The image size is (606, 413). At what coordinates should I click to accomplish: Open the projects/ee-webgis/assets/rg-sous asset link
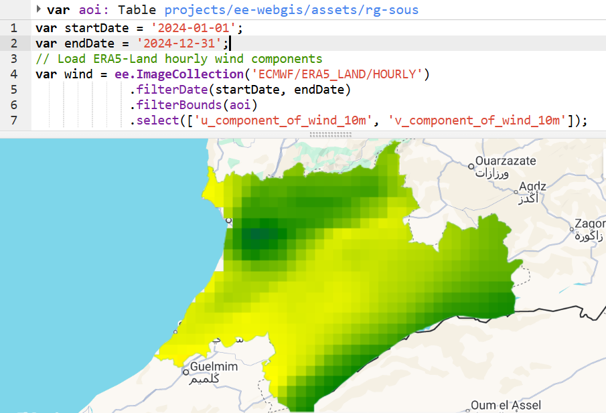[291, 10]
